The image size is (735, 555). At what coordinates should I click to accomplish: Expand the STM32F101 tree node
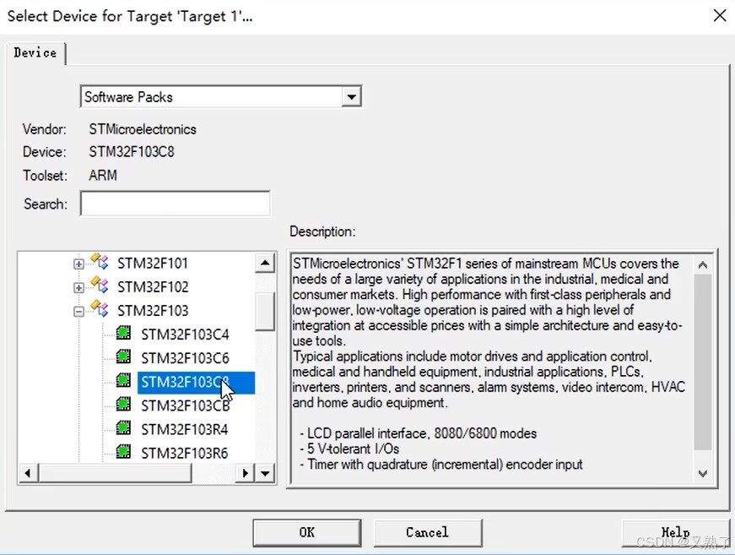(x=78, y=264)
